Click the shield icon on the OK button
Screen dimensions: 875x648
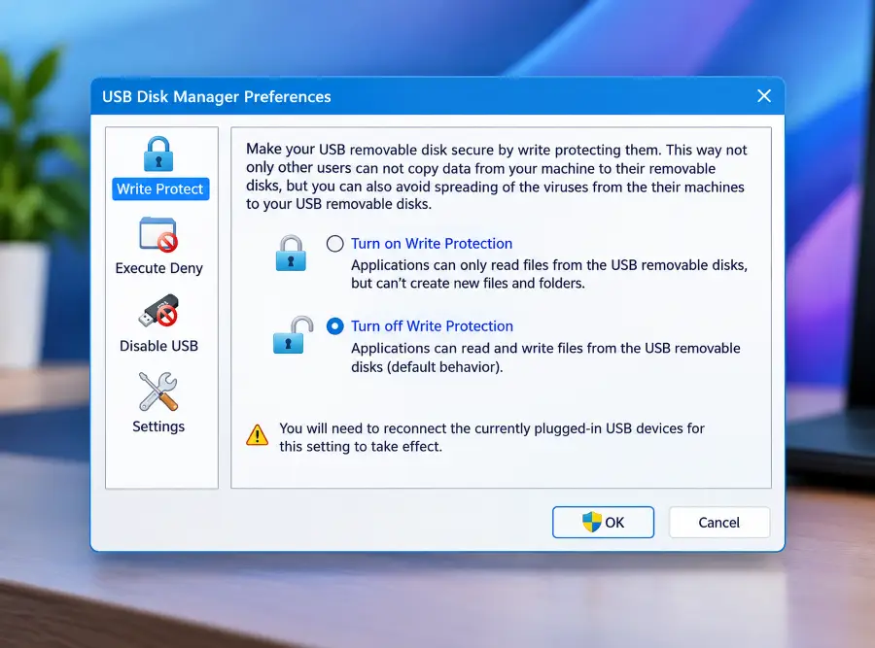coord(591,522)
